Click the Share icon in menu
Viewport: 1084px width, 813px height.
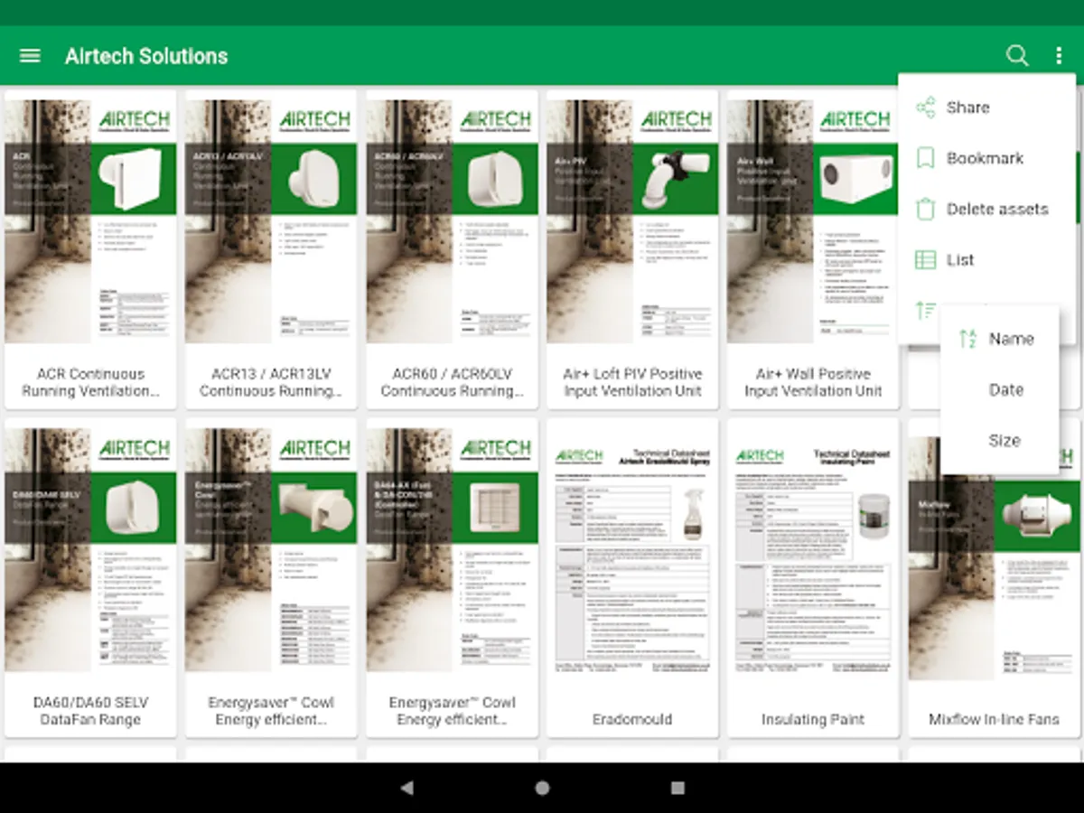pyautogui.click(x=926, y=107)
